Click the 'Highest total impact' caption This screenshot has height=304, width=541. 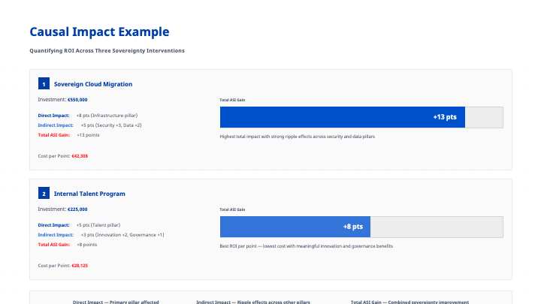coord(297,137)
